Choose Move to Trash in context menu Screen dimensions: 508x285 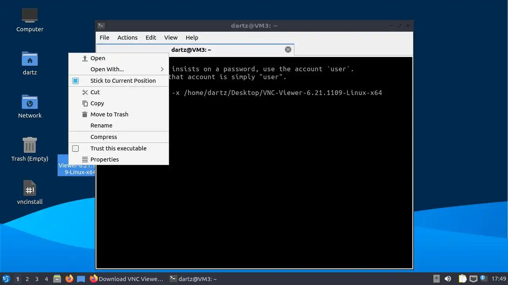click(119, 114)
